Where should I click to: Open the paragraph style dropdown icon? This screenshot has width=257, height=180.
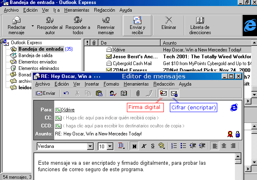[x=121, y=146]
